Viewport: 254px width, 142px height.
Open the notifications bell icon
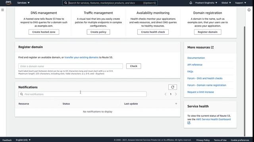(x=190, y=3)
